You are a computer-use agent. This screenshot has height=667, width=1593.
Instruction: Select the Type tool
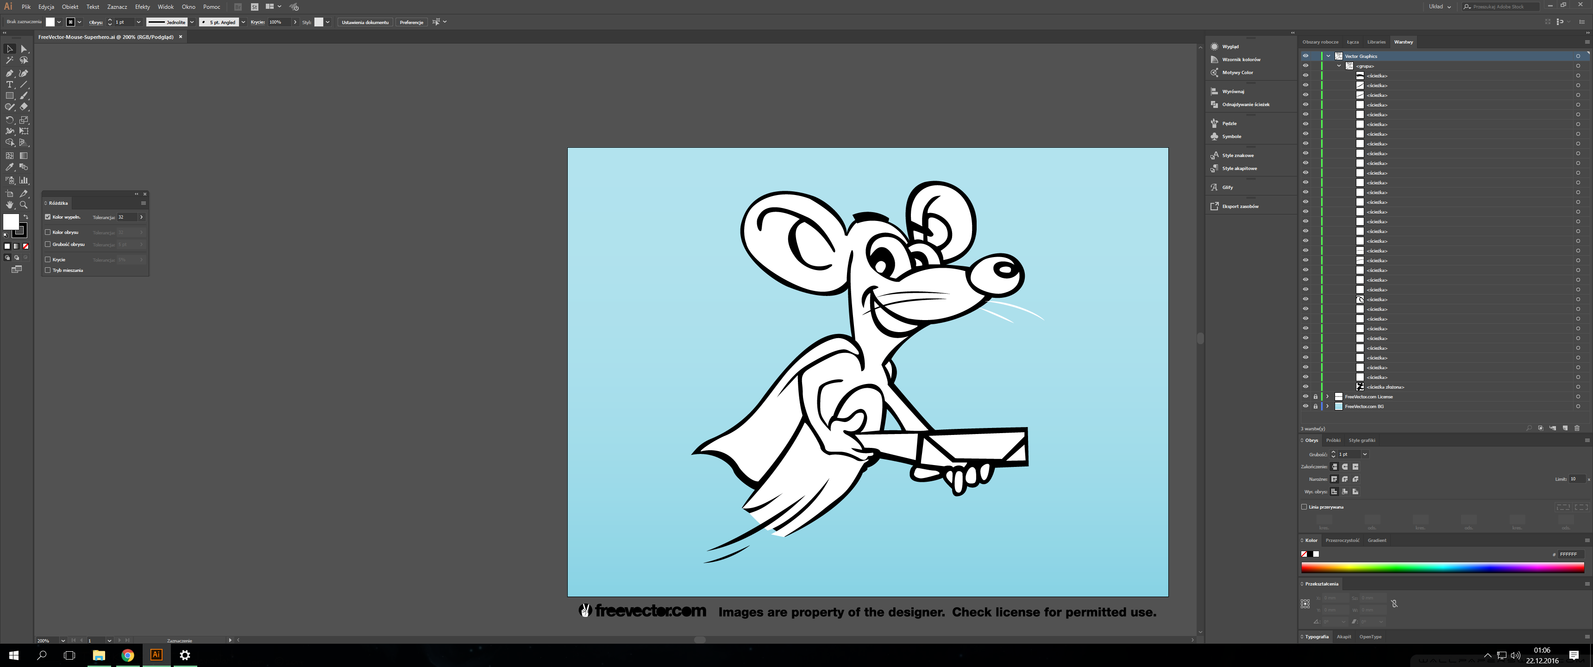coord(9,85)
